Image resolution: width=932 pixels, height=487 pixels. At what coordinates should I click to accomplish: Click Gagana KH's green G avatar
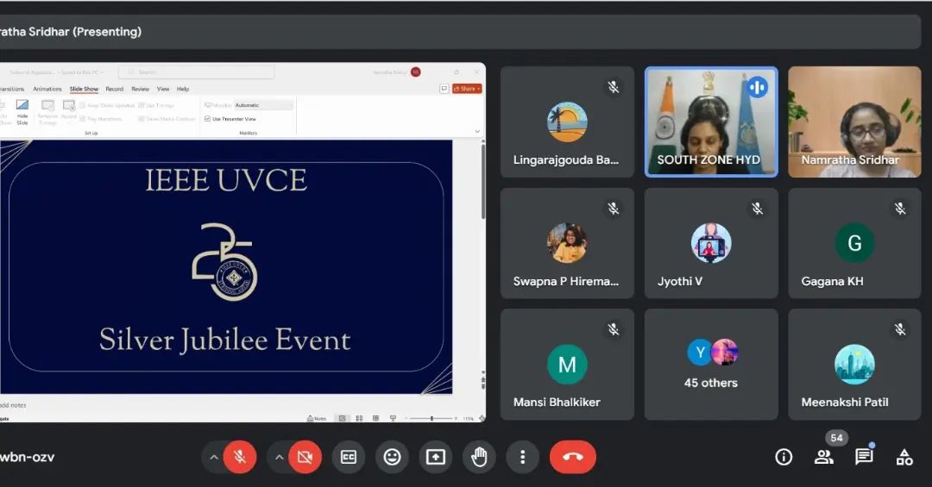[854, 243]
